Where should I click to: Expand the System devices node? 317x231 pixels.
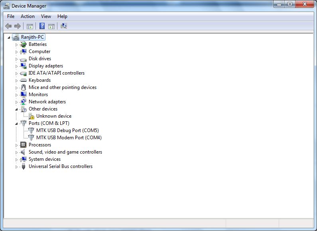pyautogui.click(x=17, y=160)
